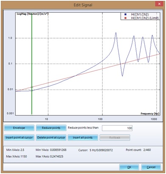Delete the point at cursor
The height and width of the screenshot is (174, 166).
[51, 138]
